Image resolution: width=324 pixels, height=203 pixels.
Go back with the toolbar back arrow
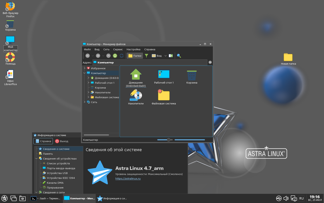click(x=88, y=56)
